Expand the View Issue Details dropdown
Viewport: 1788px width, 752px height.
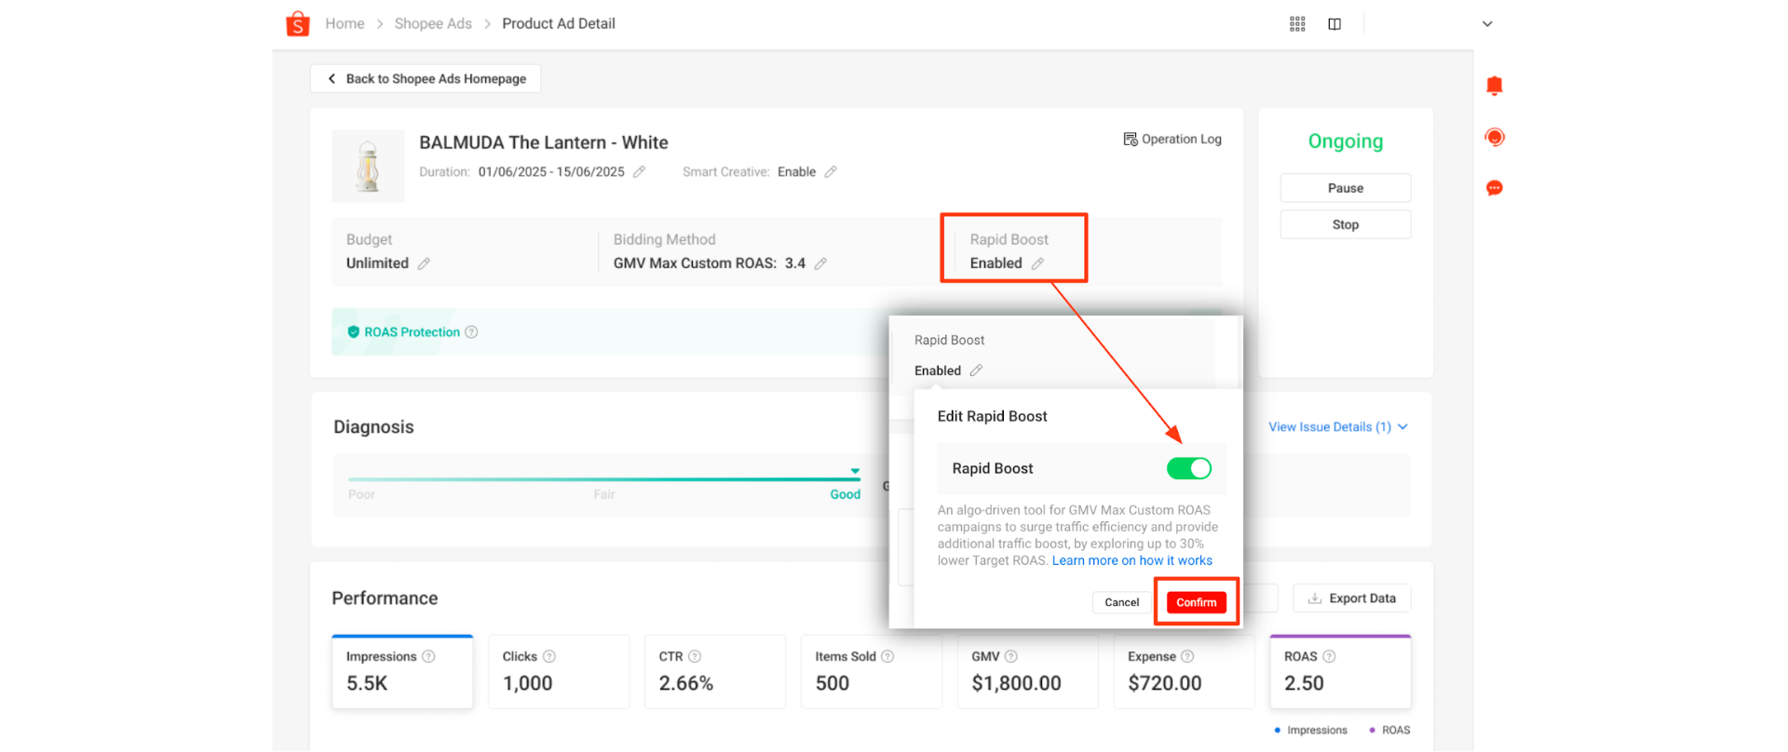1337,427
